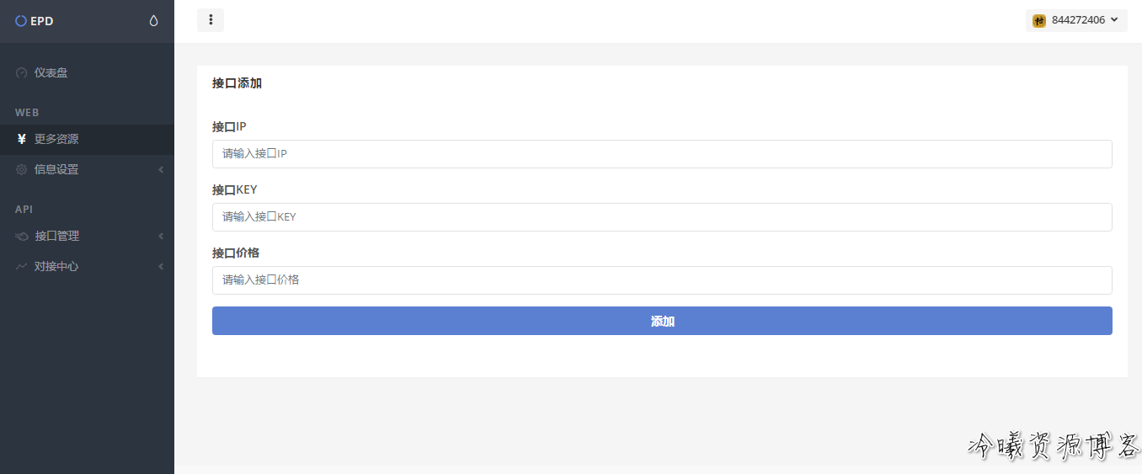Click the blue 添加 button
This screenshot has height=474, width=1142.
coord(662,321)
